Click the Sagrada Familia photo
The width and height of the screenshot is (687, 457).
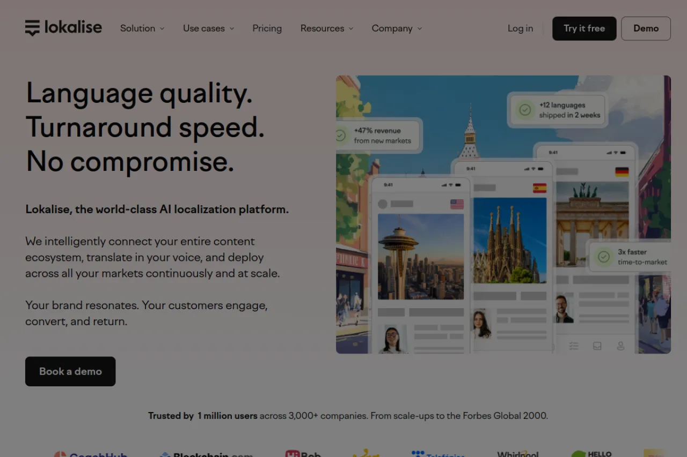pos(510,241)
